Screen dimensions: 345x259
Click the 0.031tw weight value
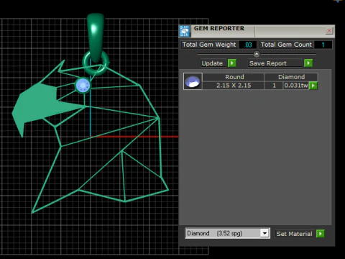[x=296, y=86]
